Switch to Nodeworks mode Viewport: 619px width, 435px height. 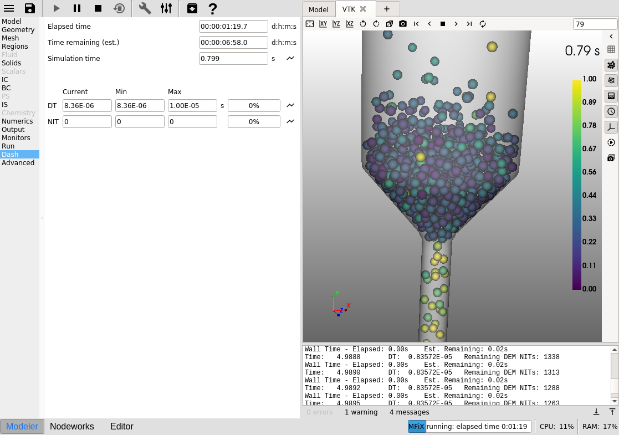pos(72,427)
